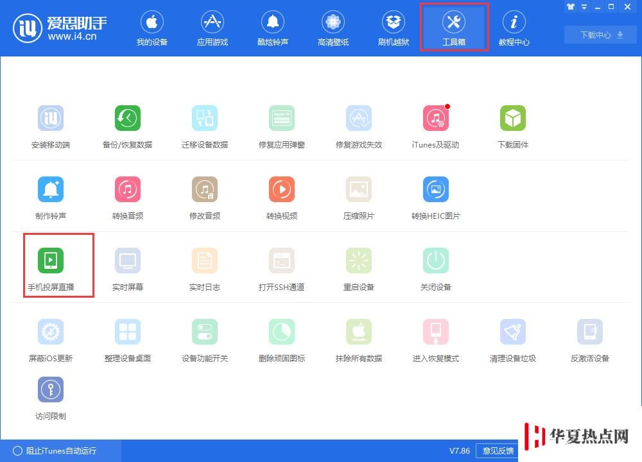Open 设备功能开关 tool
Screen dimensions: 642x462
pyautogui.click(x=205, y=341)
